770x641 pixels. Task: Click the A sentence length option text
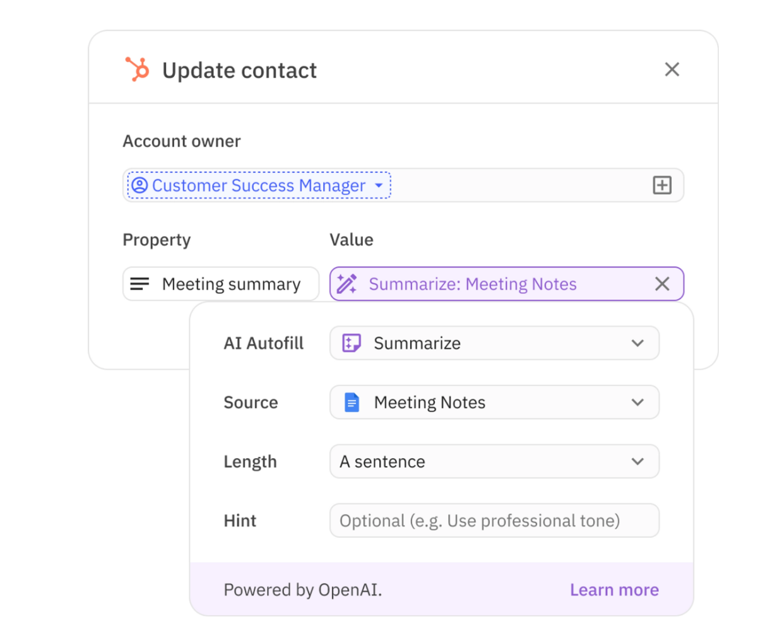pos(382,462)
